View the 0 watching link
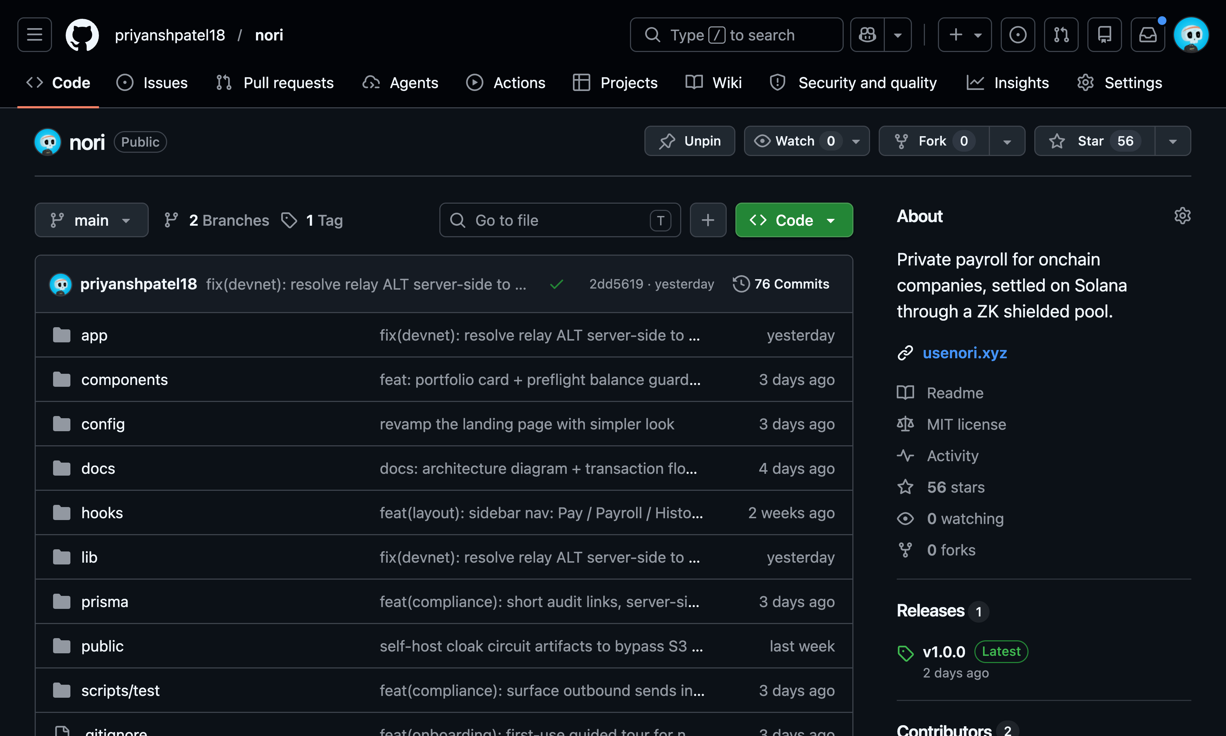This screenshot has height=736, width=1226. 950,519
